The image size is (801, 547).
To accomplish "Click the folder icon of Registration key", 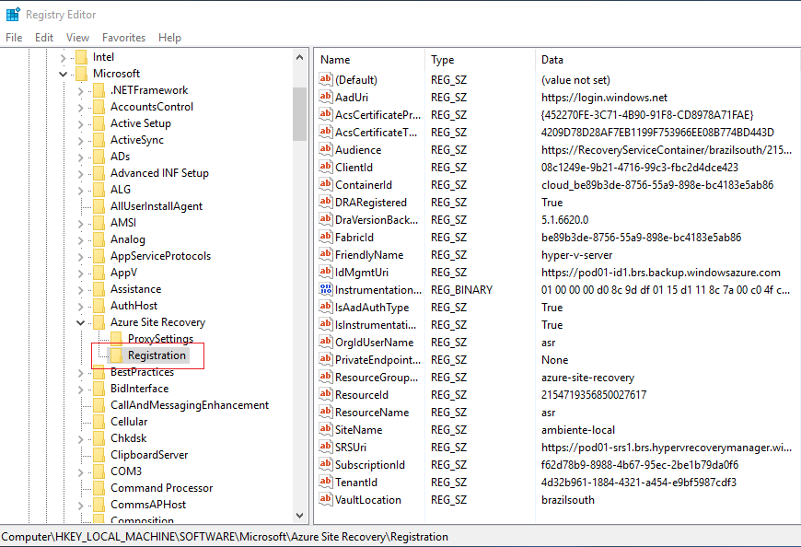I will point(117,355).
